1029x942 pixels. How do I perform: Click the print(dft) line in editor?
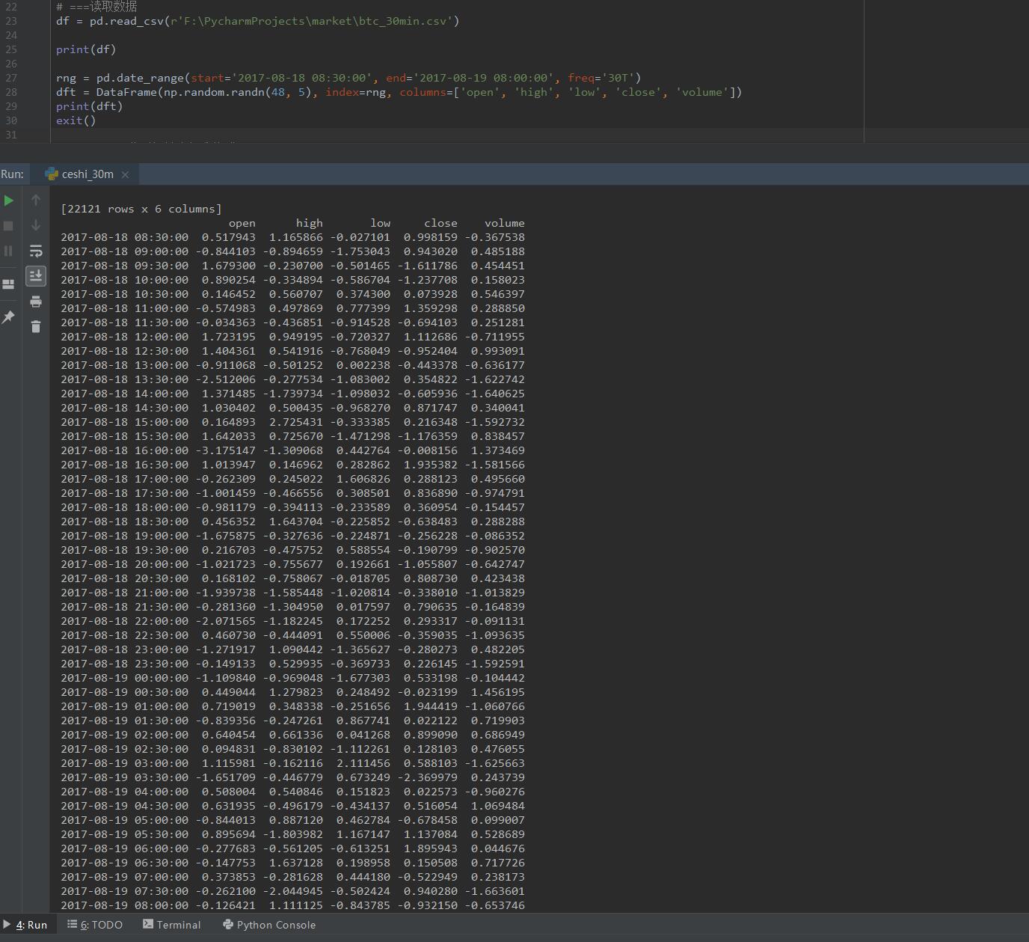click(89, 106)
